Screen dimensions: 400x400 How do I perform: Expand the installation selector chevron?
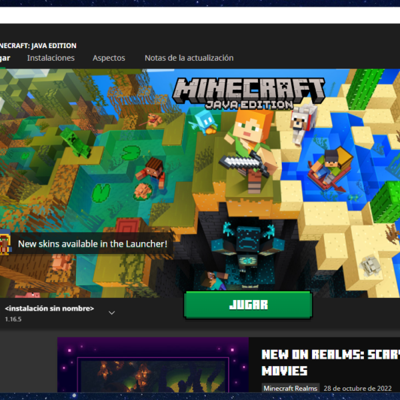pyautogui.click(x=112, y=313)
